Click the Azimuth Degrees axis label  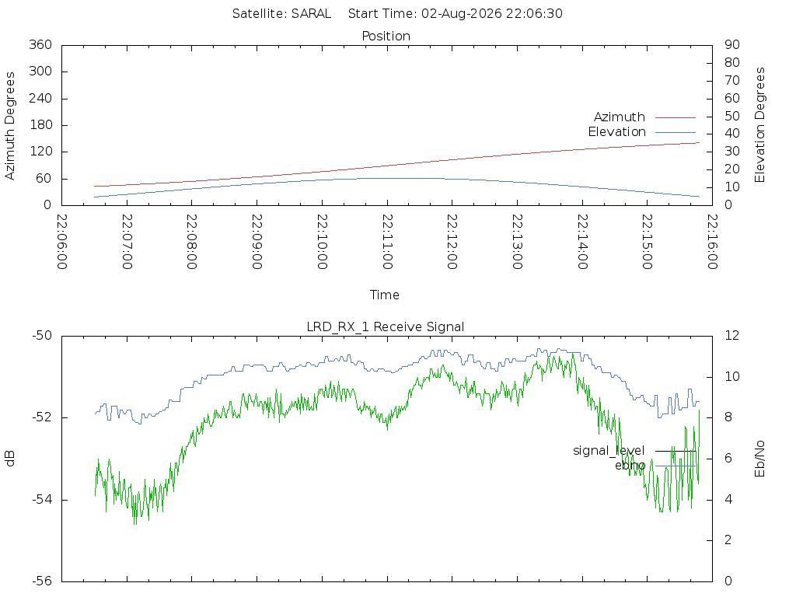coord(9,126)
